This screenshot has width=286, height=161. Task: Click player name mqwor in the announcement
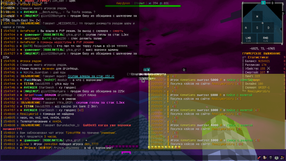click(x=62, y=76)
